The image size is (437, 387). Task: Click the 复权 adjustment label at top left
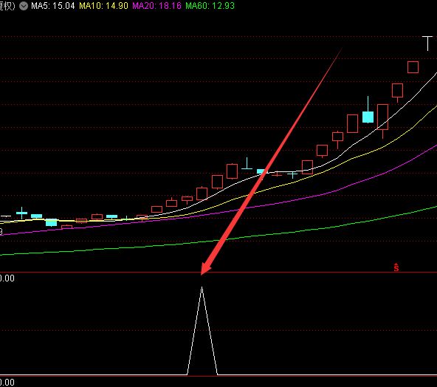(7, 6)
